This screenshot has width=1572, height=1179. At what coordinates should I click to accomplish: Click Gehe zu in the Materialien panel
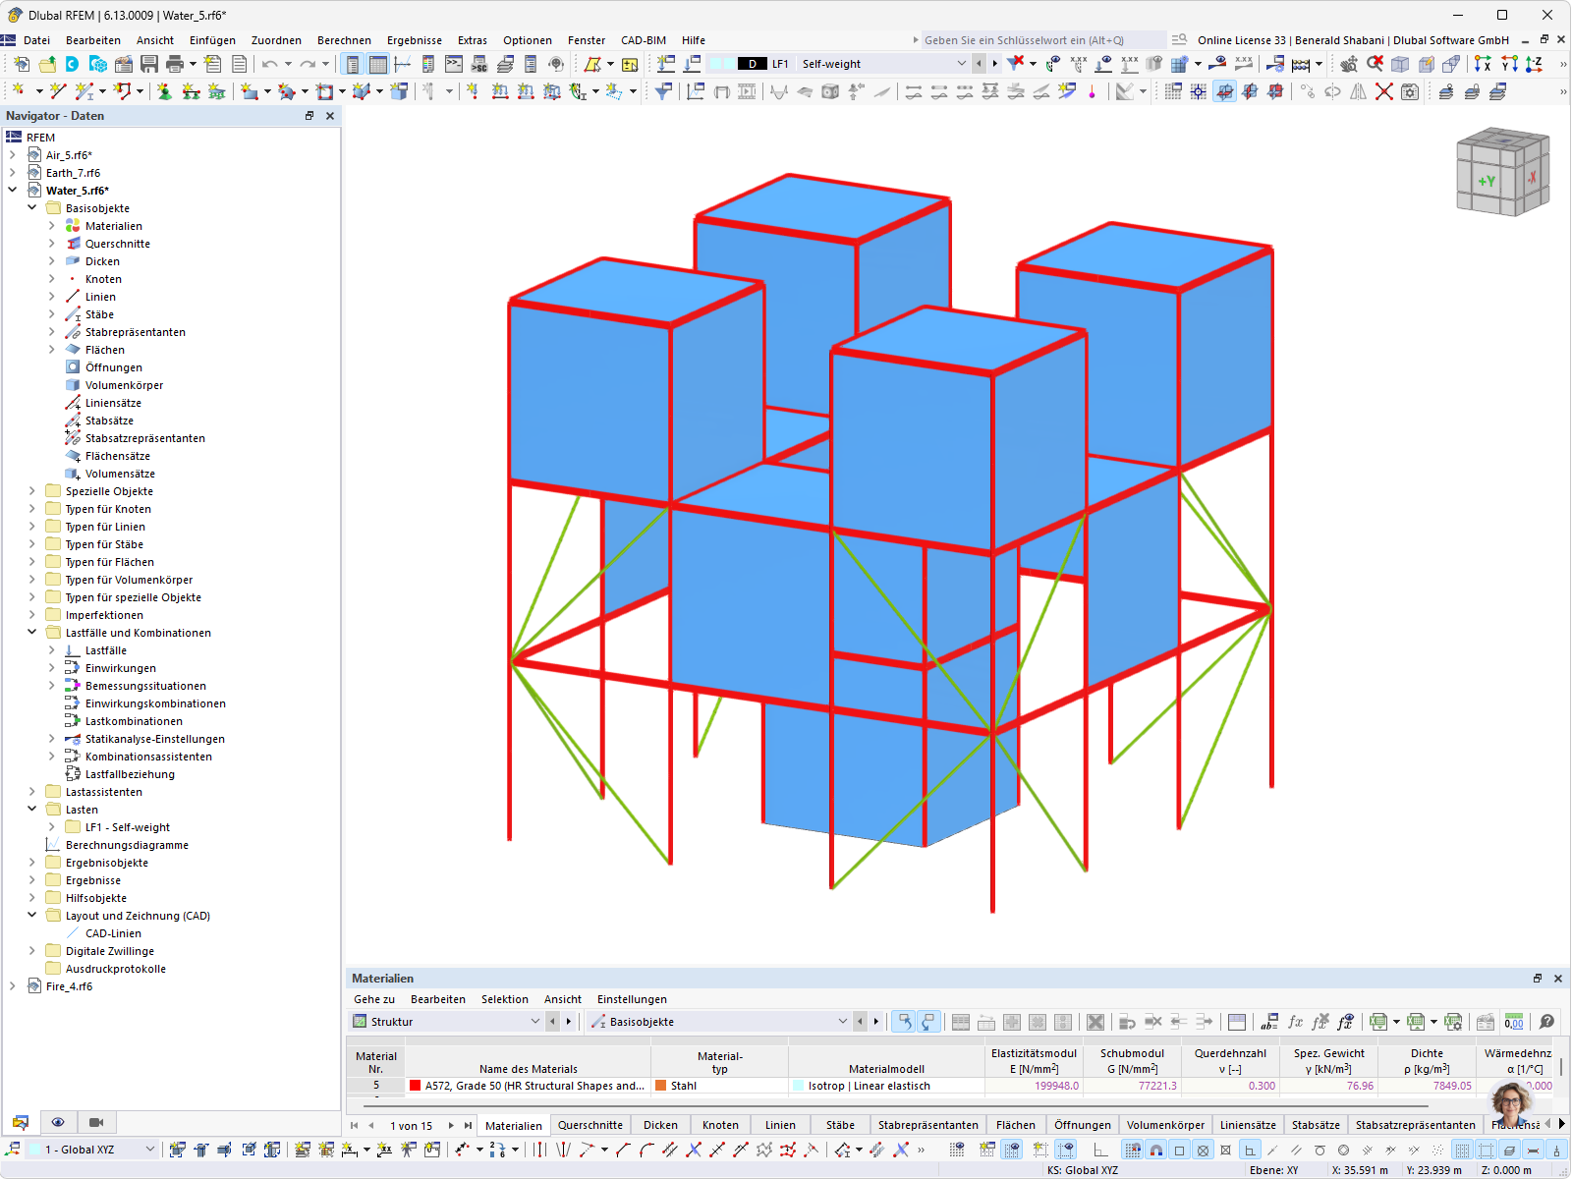click(373, 999)
